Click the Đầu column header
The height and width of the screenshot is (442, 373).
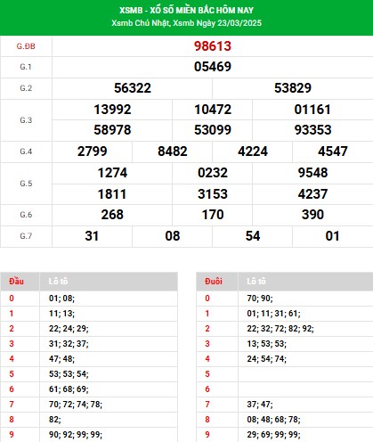click(16, 282)
